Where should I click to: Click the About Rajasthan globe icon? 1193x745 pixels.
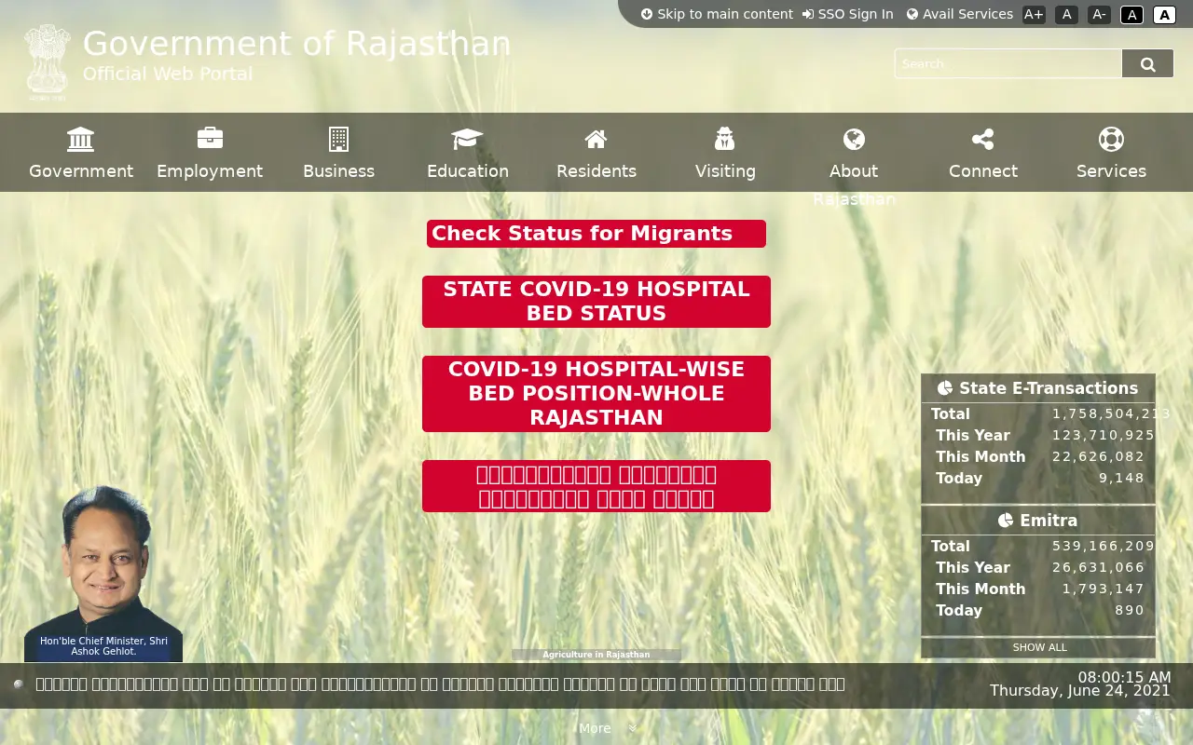[854, 139]
